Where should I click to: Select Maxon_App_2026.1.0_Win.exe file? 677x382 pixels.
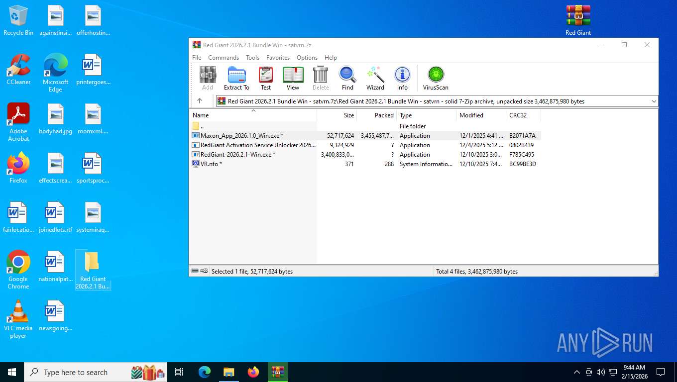click(365, 136)
